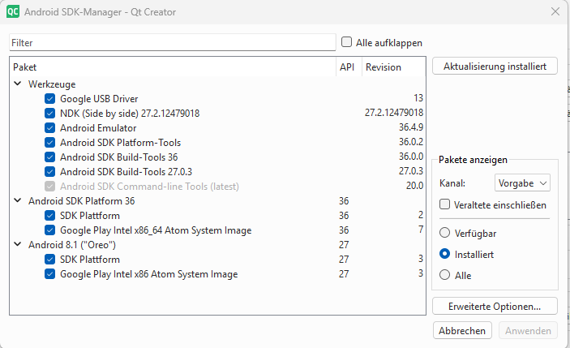Deselect Android SDK Build-Tools 27.0.3
570x348 pixels.
click(50, 172)
